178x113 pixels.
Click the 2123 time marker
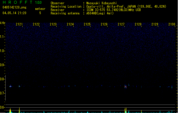click(53, 24)
